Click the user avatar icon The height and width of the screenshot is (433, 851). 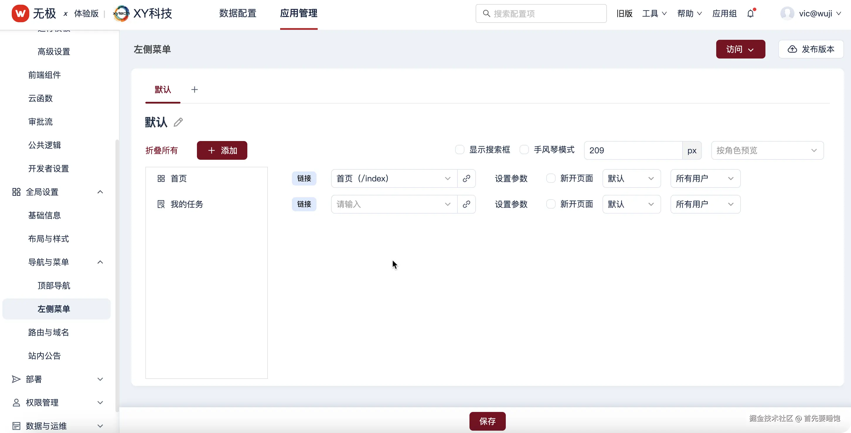coord(787,13)
